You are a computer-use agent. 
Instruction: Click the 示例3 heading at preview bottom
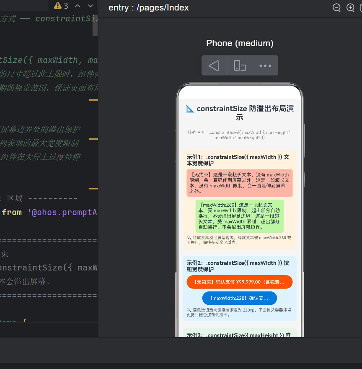[x=238, y=335]
